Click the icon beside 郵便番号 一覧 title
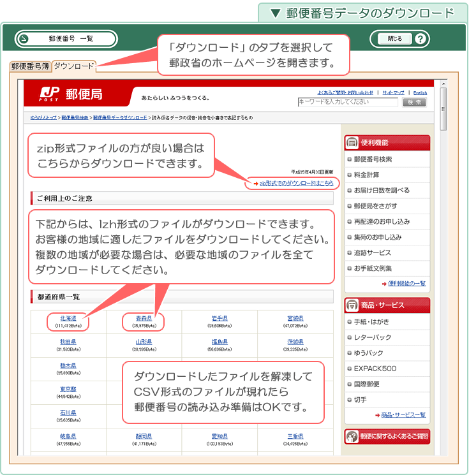Viewport: 469px width, 475px height. pos(24,39)
